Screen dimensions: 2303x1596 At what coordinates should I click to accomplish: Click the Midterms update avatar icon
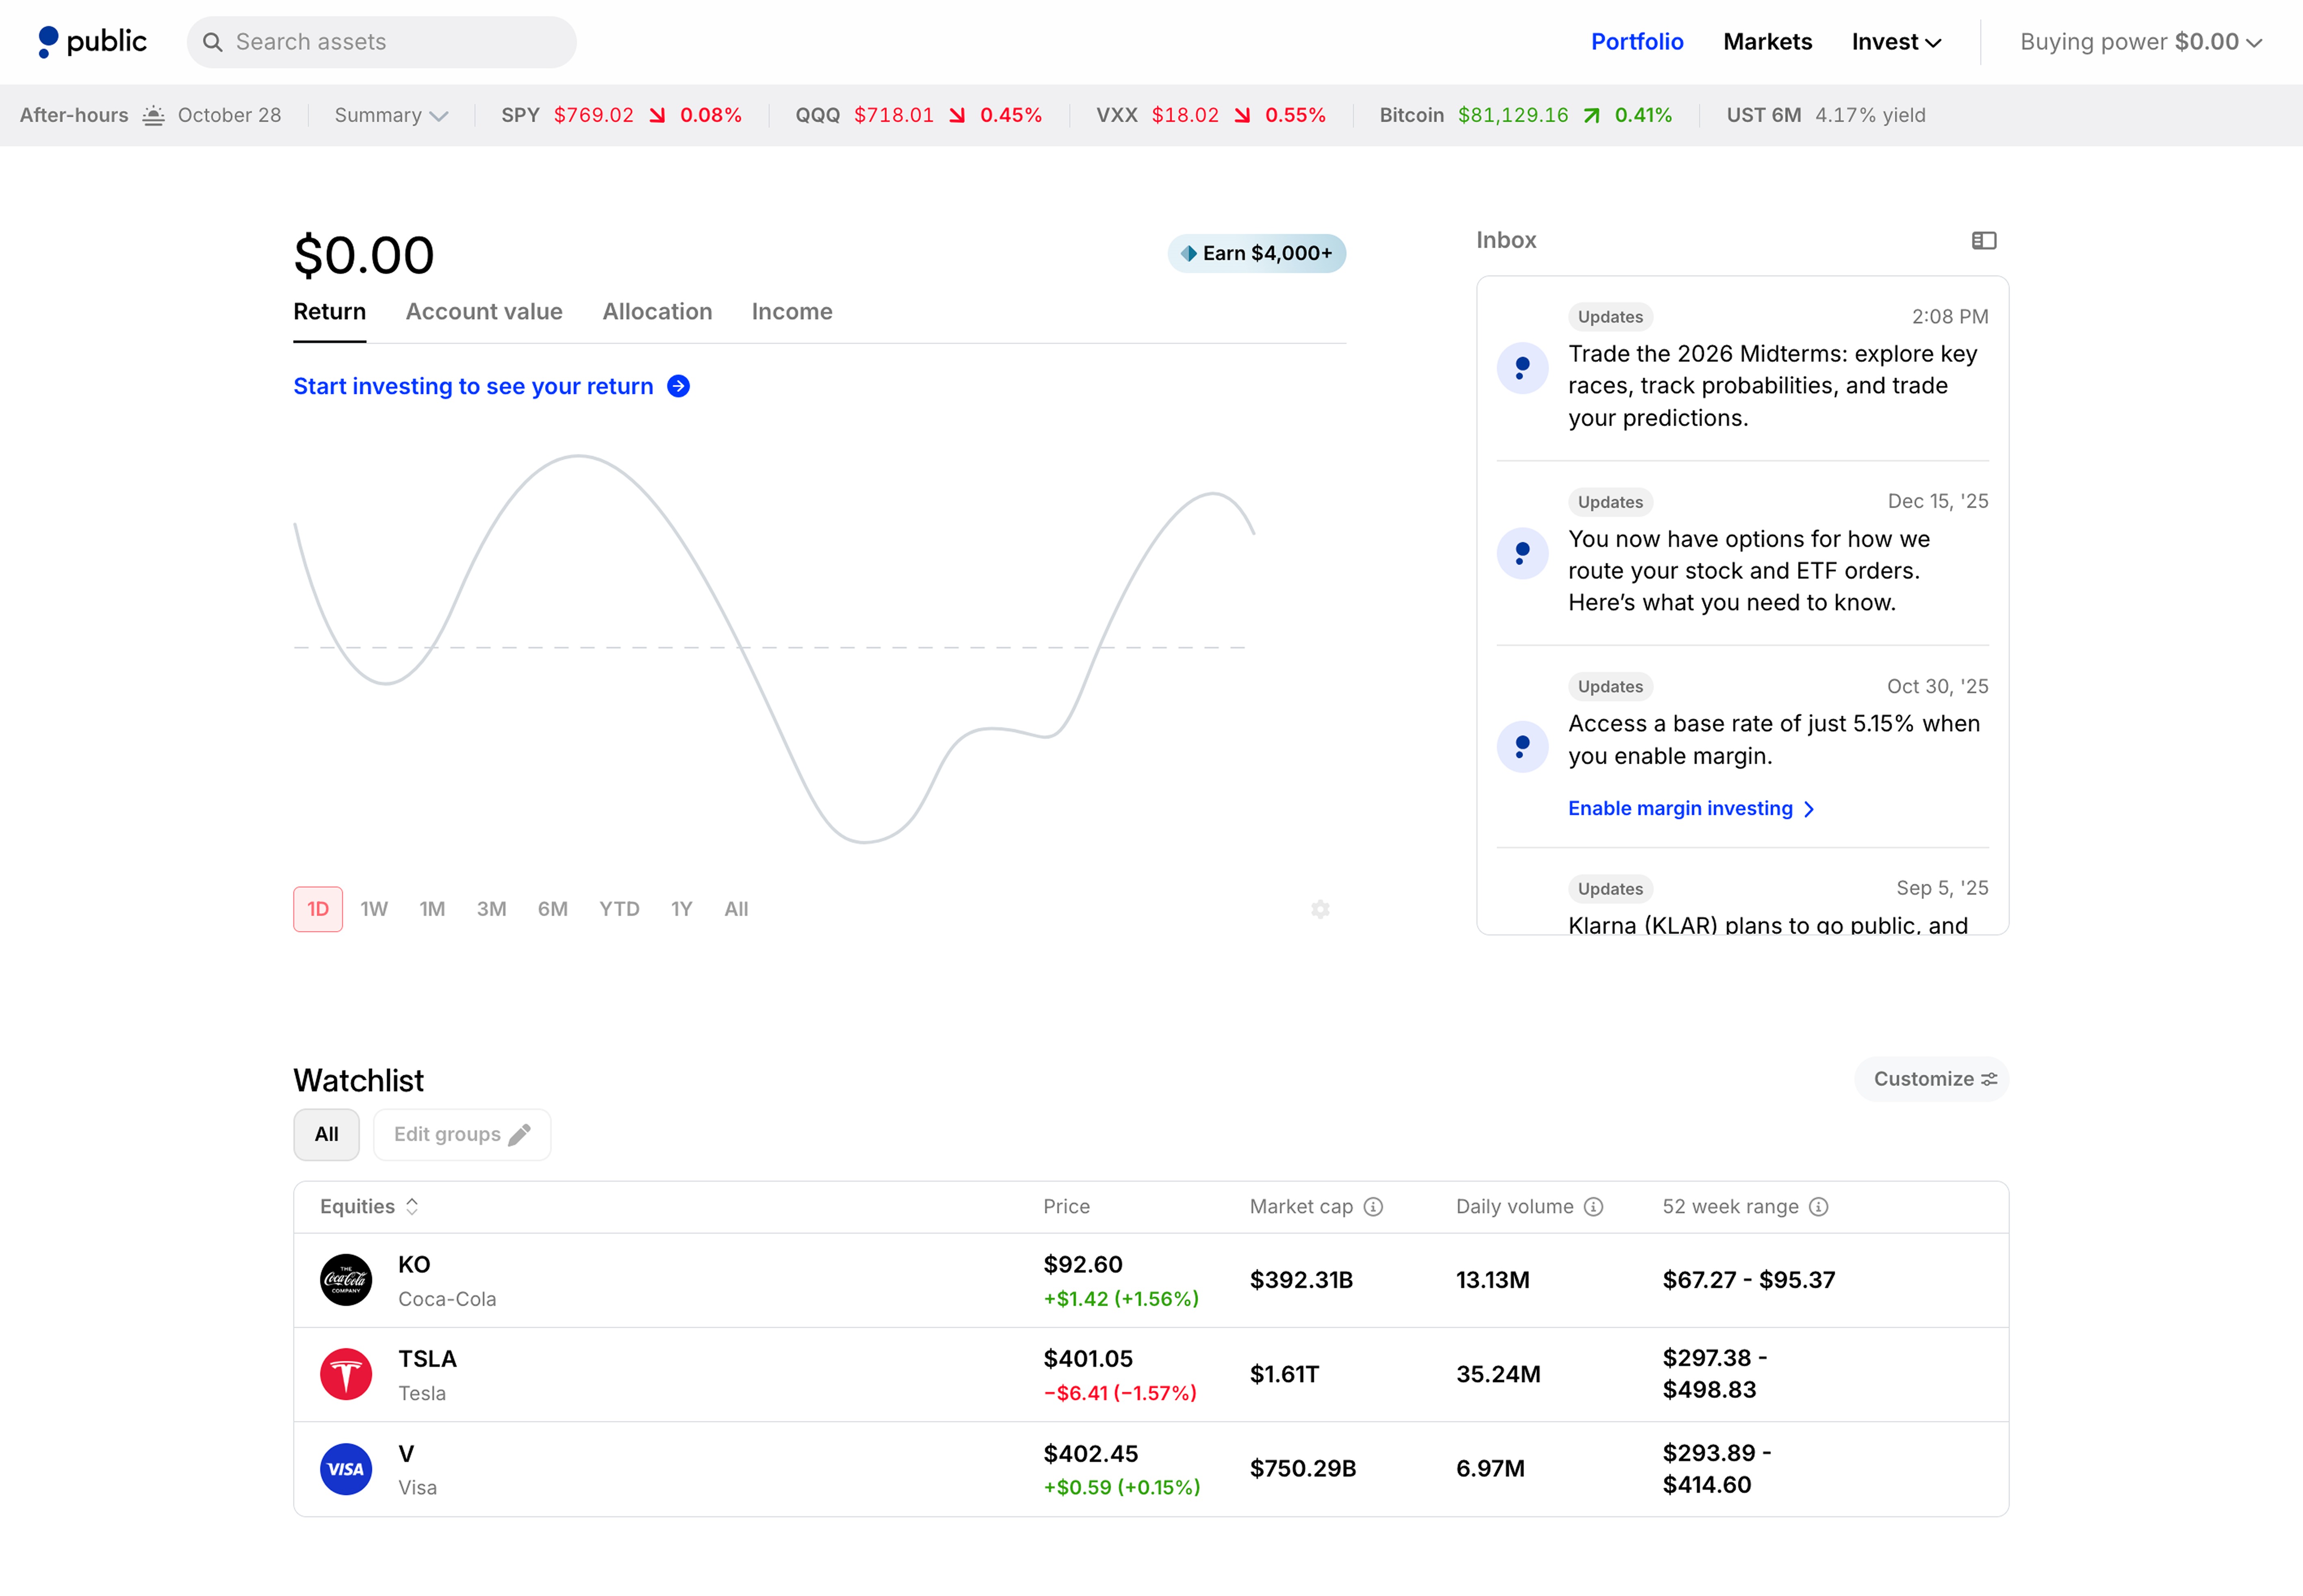pos(1522,368)
